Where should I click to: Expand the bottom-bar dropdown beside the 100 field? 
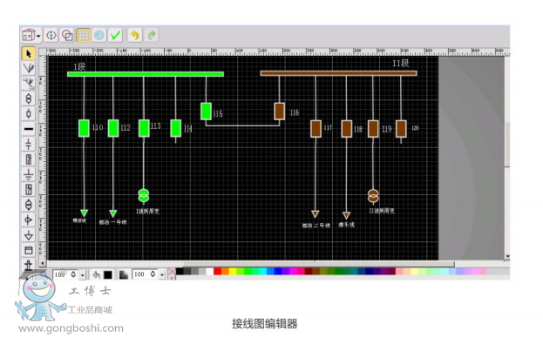(162, 274)
